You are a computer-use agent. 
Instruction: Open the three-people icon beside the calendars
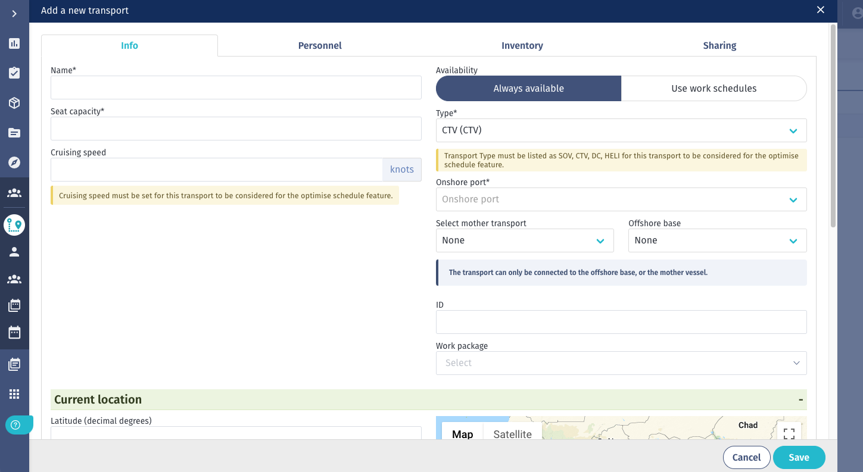14,279
